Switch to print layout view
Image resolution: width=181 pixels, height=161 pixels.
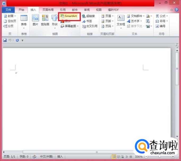click(x=114, y=156)
